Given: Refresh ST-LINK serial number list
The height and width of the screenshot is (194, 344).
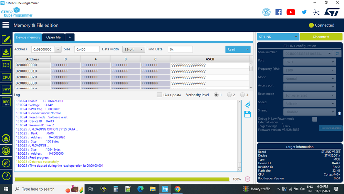Looking at the screenshot, I should click(x=337, y=54).
